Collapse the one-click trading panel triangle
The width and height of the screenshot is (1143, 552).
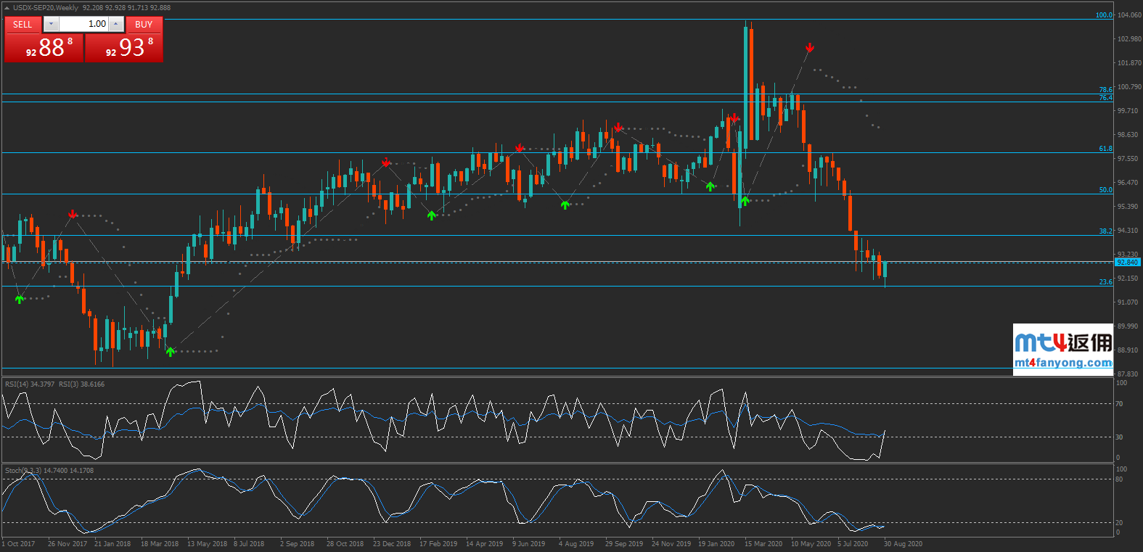point(7,8)
